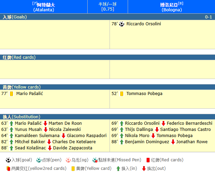The image size is (215, 175).
Task: Click green in-arrow before Sead Kolašinac
Action: click(x=11, y=148)
